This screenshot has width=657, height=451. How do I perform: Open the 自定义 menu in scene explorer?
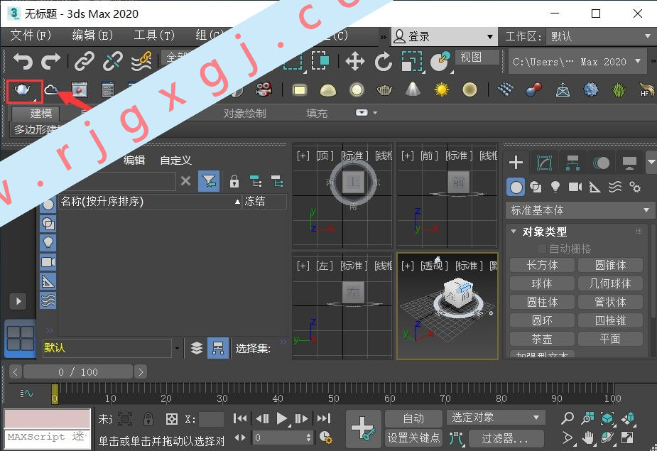pos(176,160)
